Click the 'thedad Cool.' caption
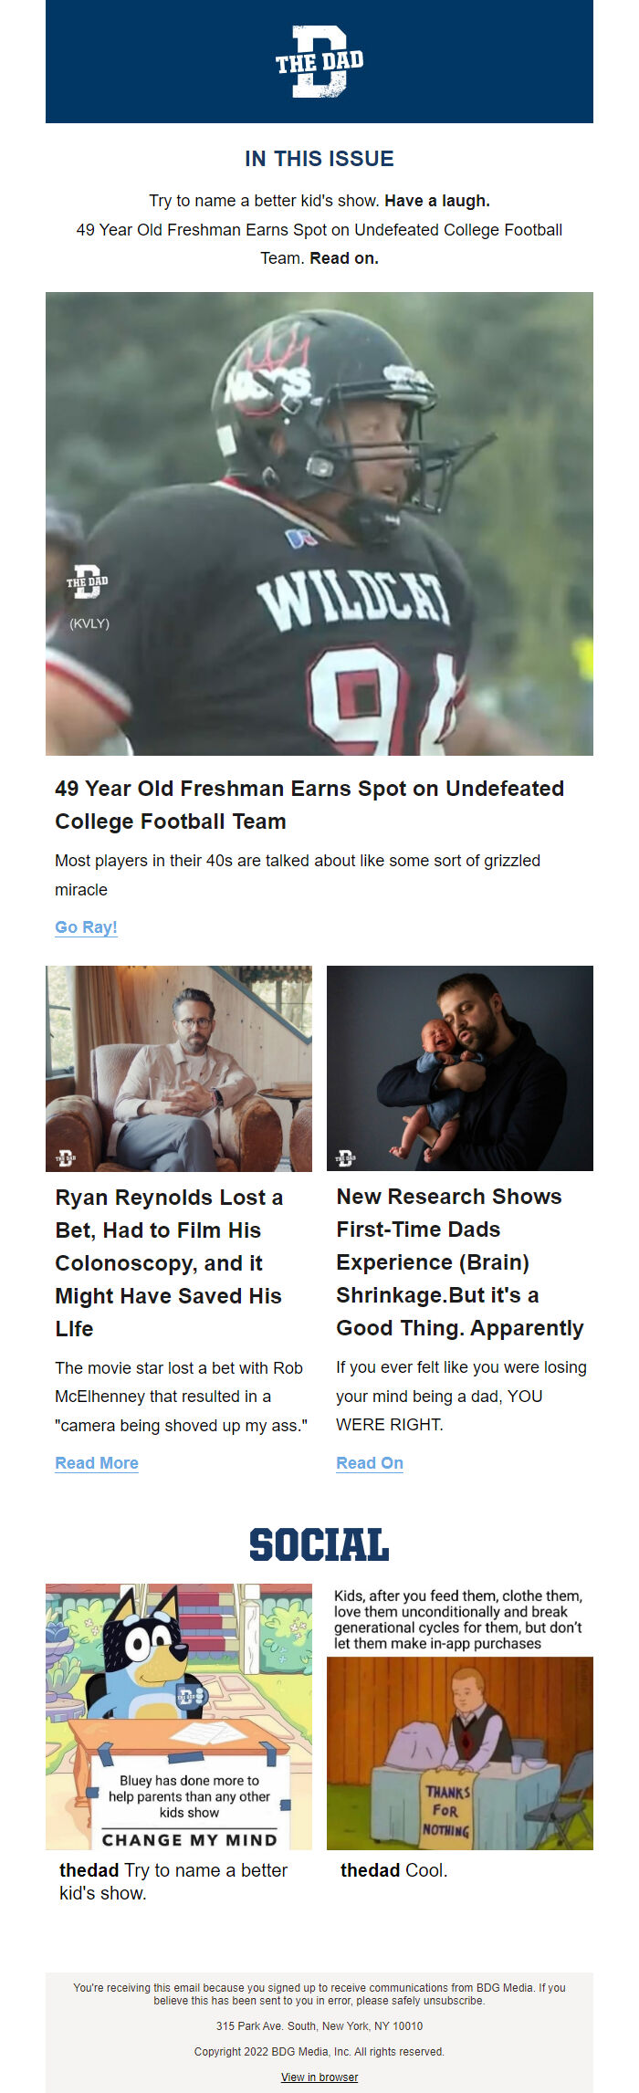 [x=394, y=1870]
